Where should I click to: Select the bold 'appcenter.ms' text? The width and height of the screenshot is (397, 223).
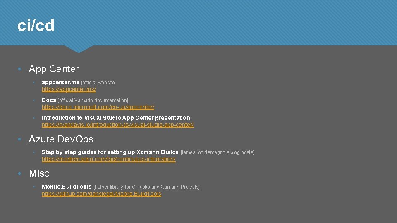60,83
